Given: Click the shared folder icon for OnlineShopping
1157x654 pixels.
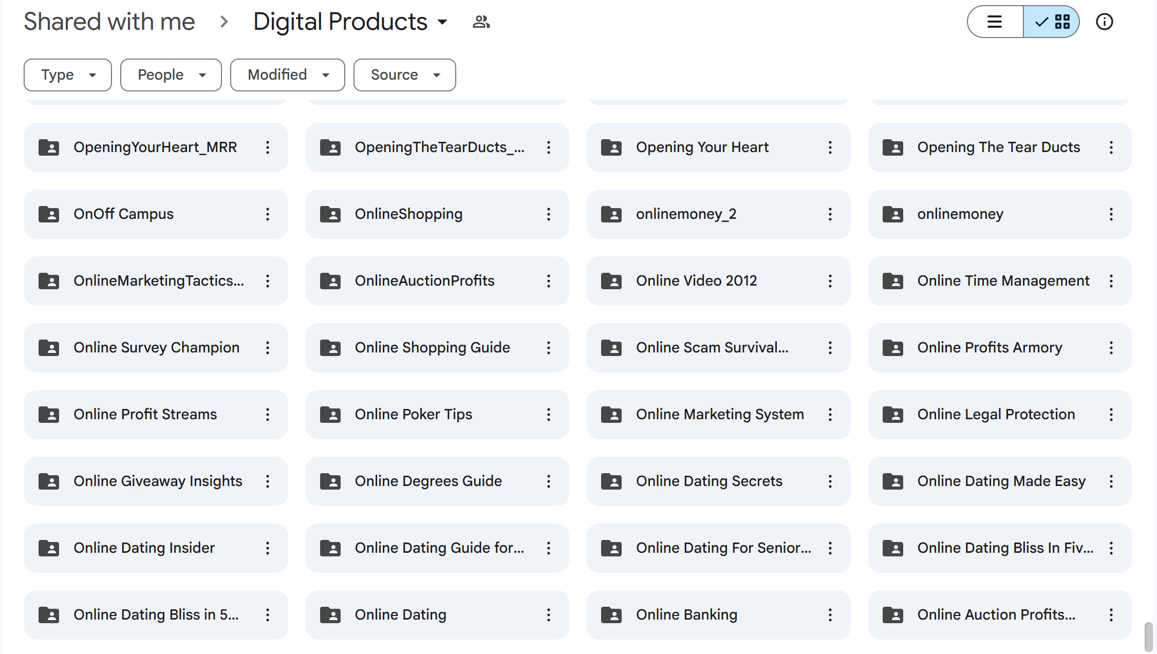Looking at the screenshot, I should point(330,214).
